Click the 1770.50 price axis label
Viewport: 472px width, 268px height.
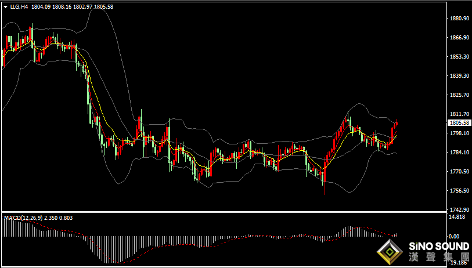click(459, 172)
